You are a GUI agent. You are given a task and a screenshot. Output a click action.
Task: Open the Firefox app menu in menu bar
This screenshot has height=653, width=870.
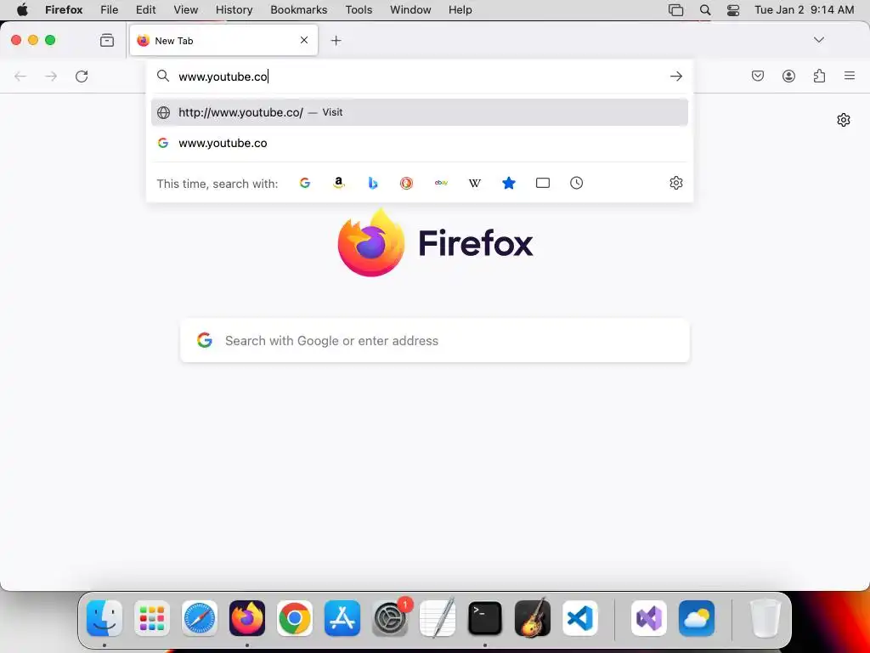tap(64, 9)
